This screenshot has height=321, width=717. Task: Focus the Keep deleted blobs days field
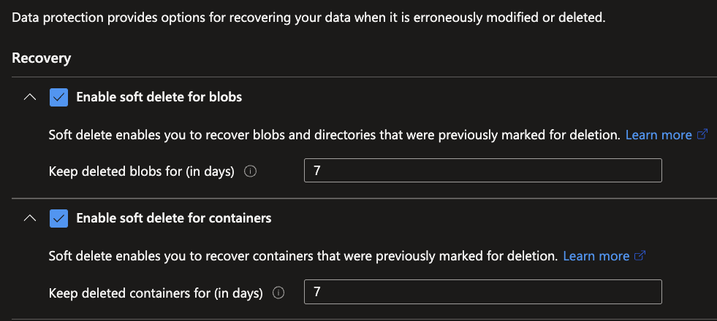pyautogui.click(x=482, y=171)
